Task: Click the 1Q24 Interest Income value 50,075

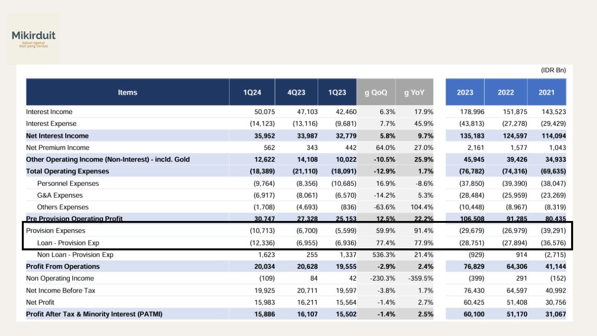Action: click(264, 112)
